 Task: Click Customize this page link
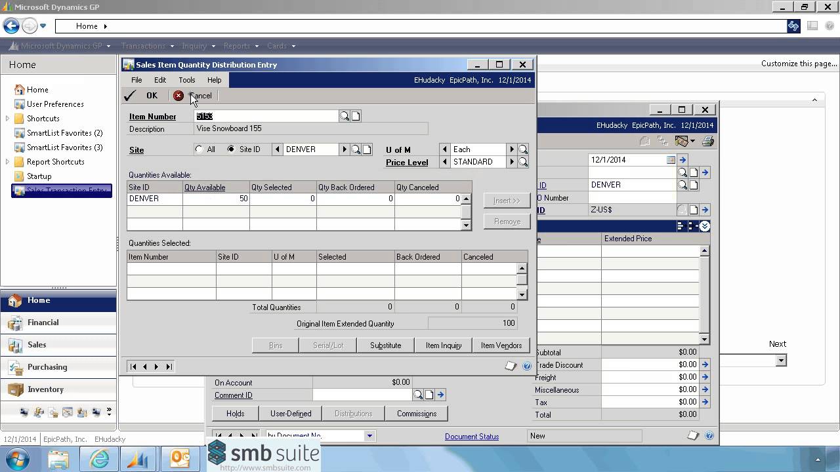tap(799, 64)
